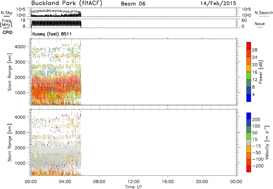Click the 'CPID' label

(x=8, y=32)
